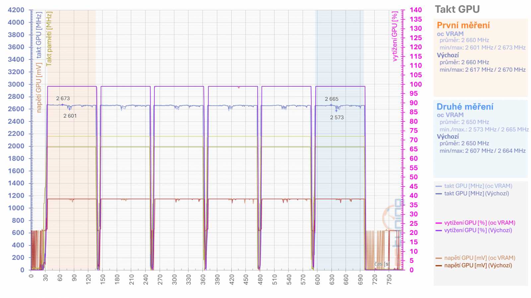Click the vertical "Takt paměti [MHz]" axis title

pos(49,39)
